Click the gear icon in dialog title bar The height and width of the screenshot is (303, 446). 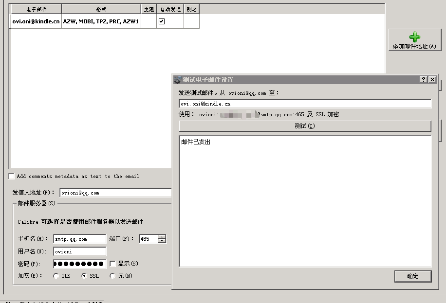(x=178, y=80)
